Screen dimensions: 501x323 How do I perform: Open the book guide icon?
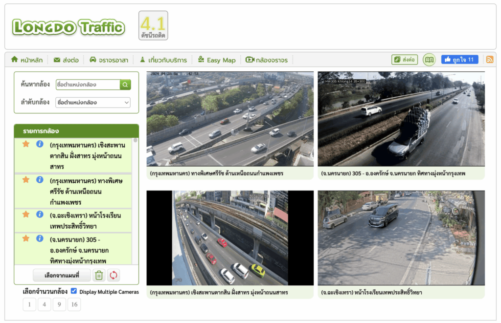429,60
